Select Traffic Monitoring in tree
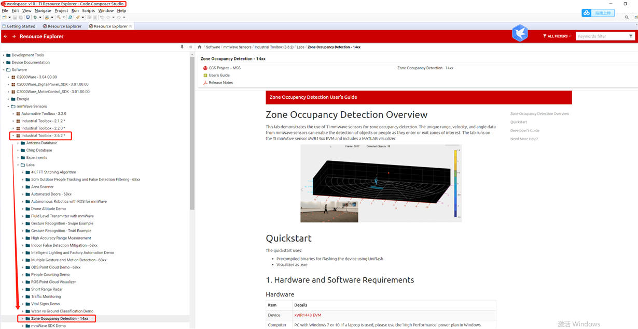 click(x=46, y=296)
